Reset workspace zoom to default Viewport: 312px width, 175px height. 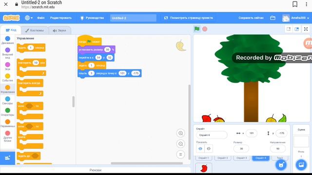(x=181, y=155)
